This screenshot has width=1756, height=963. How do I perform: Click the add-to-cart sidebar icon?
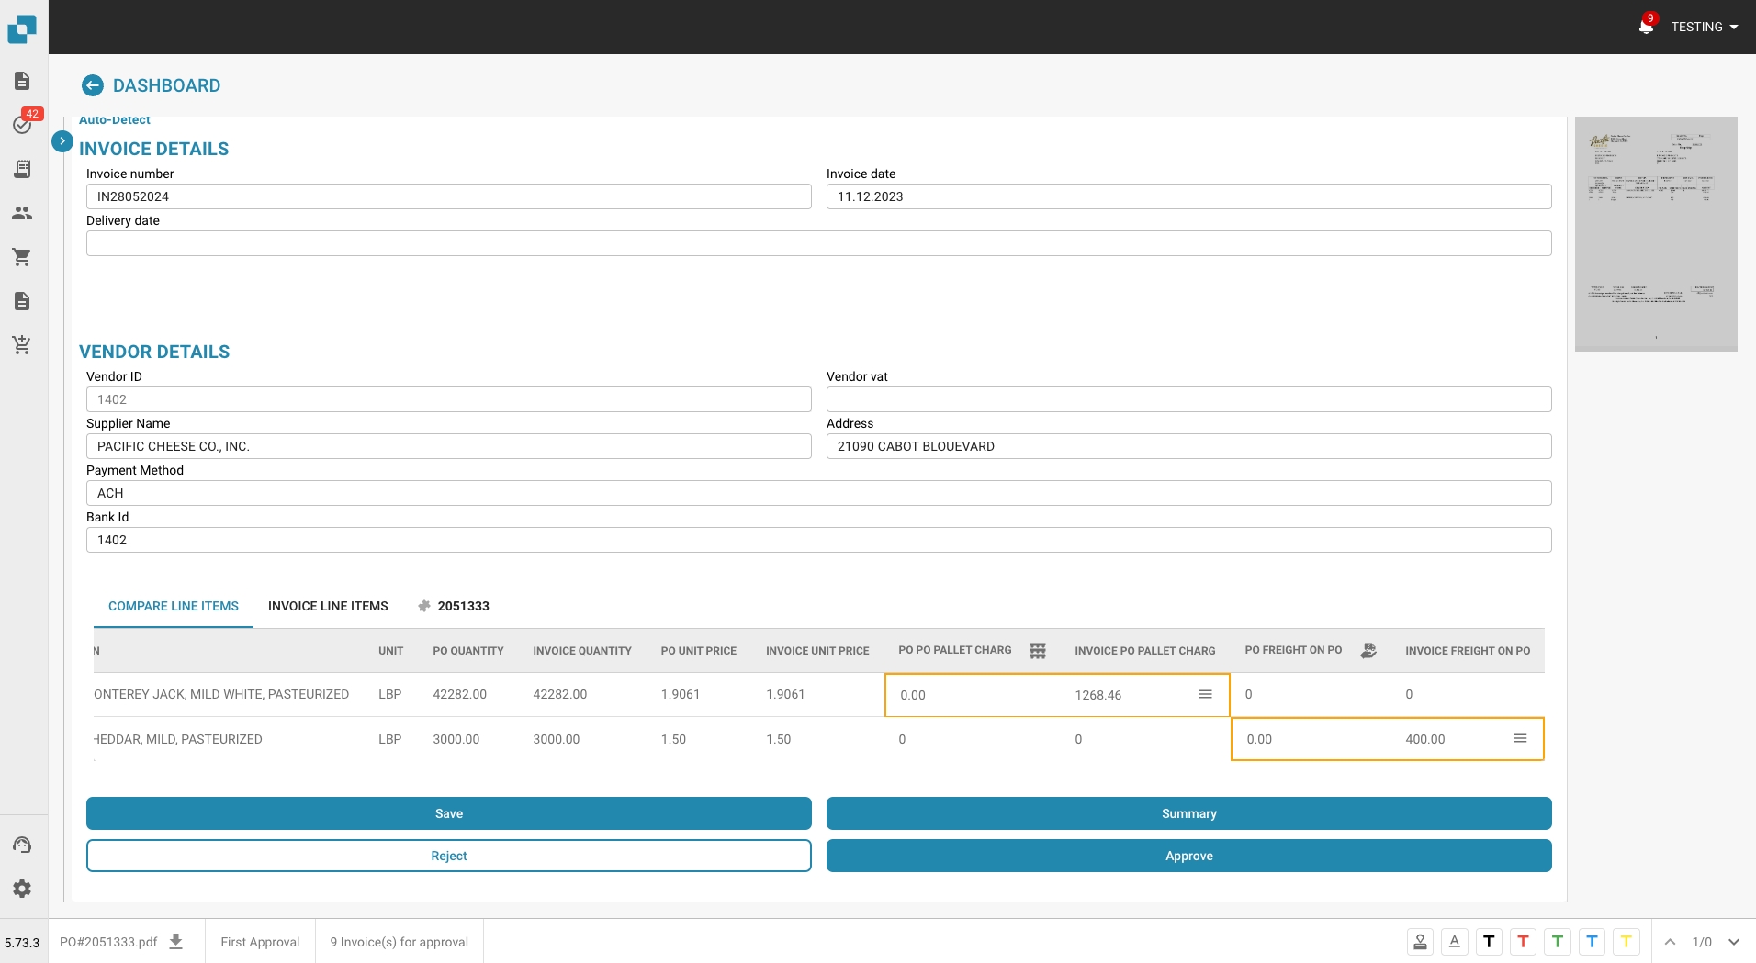[x=22, y=345]
